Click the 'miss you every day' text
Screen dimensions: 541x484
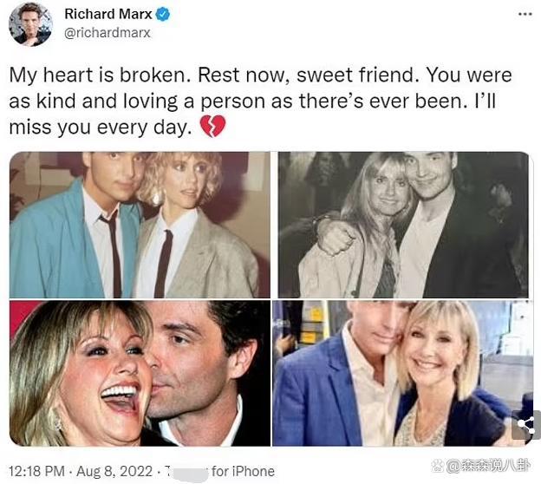point(100,127)
